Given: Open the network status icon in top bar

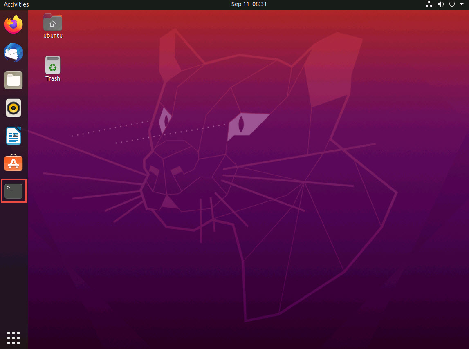Looking at the screenshot, I should [429, 4].
